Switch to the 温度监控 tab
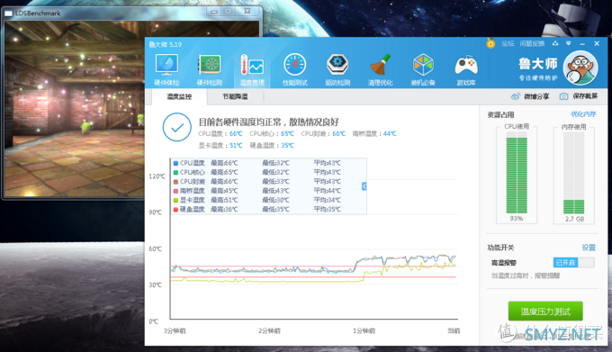Viewport: 612px width, 352px height. pyautogui.click(x=179, y=96)
